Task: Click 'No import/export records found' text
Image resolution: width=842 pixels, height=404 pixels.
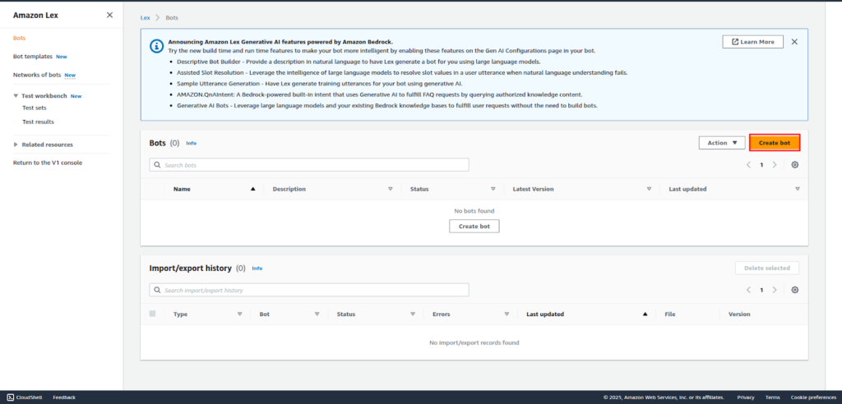Action: (x=474, y=342)
